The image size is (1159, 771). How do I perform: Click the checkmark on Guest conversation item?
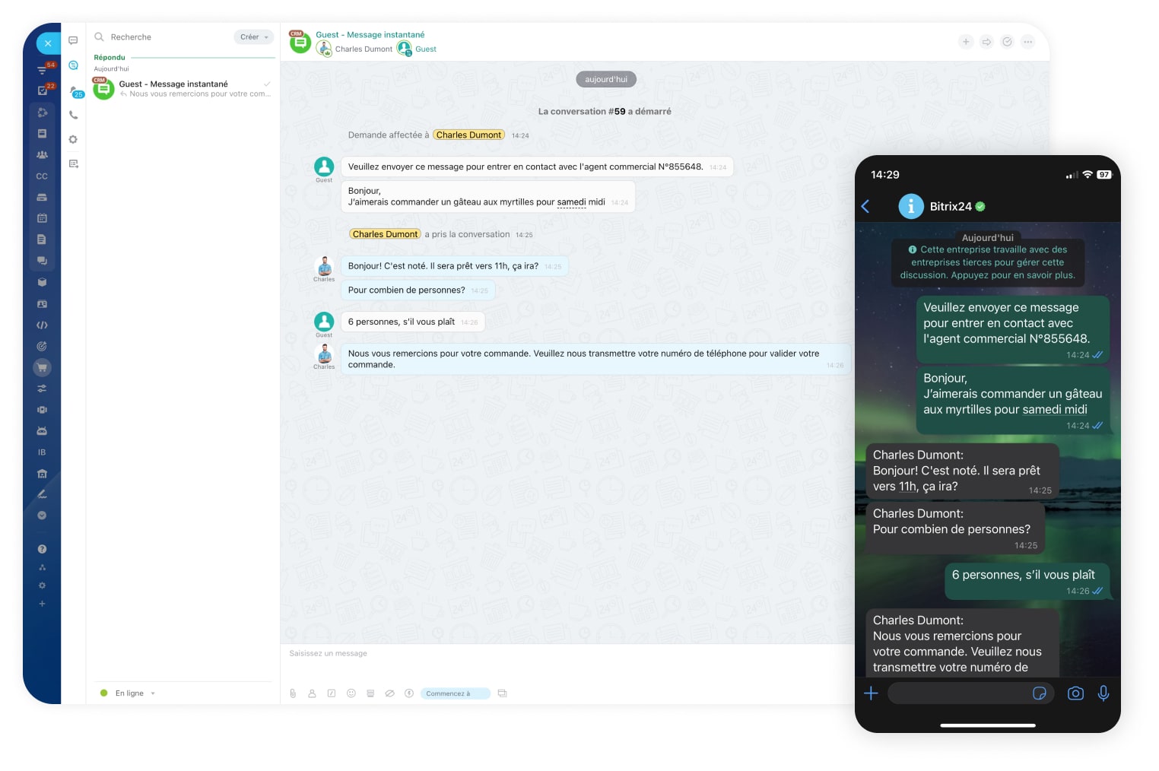(267, 84)
